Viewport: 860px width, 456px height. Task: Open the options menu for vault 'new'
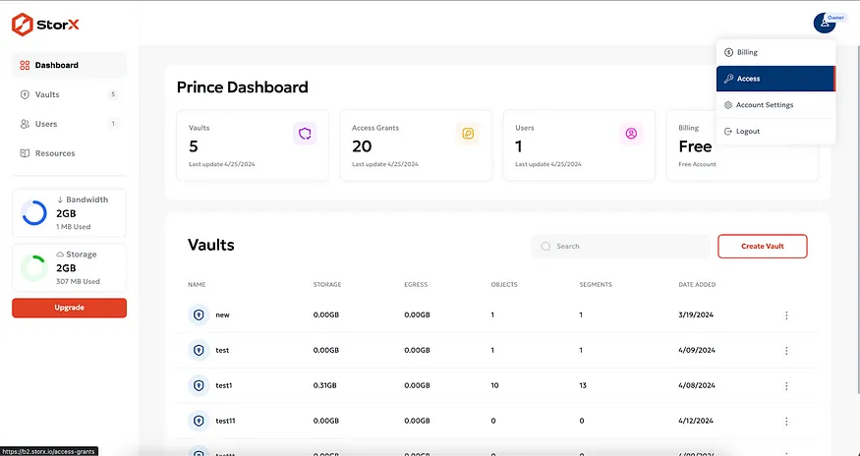point(786,314)
